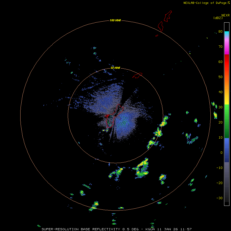Click the 30 value on the dBZ scale
Screen dimensions: 231x231
point(220,107)
